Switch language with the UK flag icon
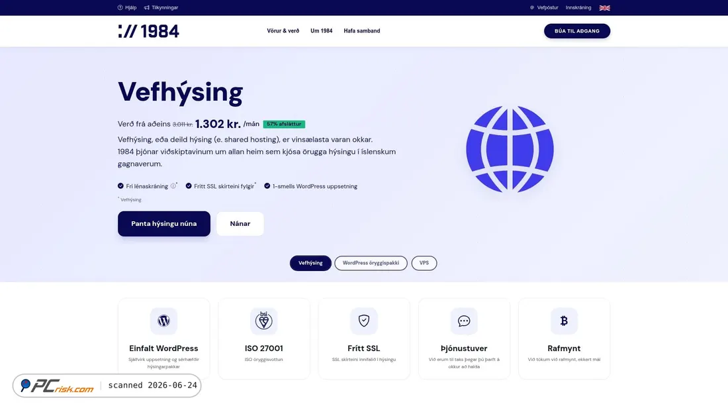This screenshot has height=410, width=728. coord(604,8)
